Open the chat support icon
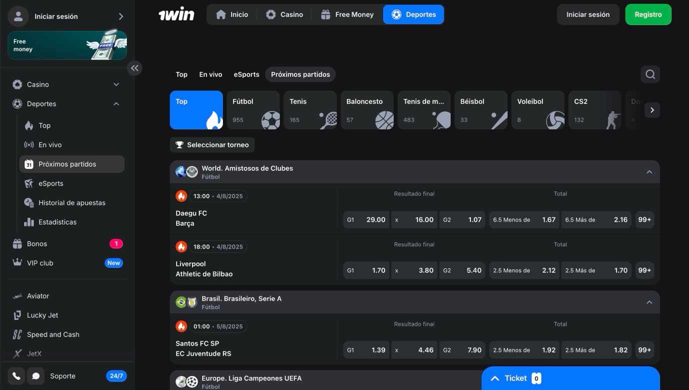Viewport: 689px width, 390px height. (35, 375)
